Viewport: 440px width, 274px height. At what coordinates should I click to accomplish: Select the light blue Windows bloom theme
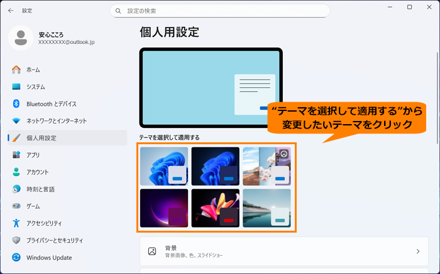click(x=164, y=166)
